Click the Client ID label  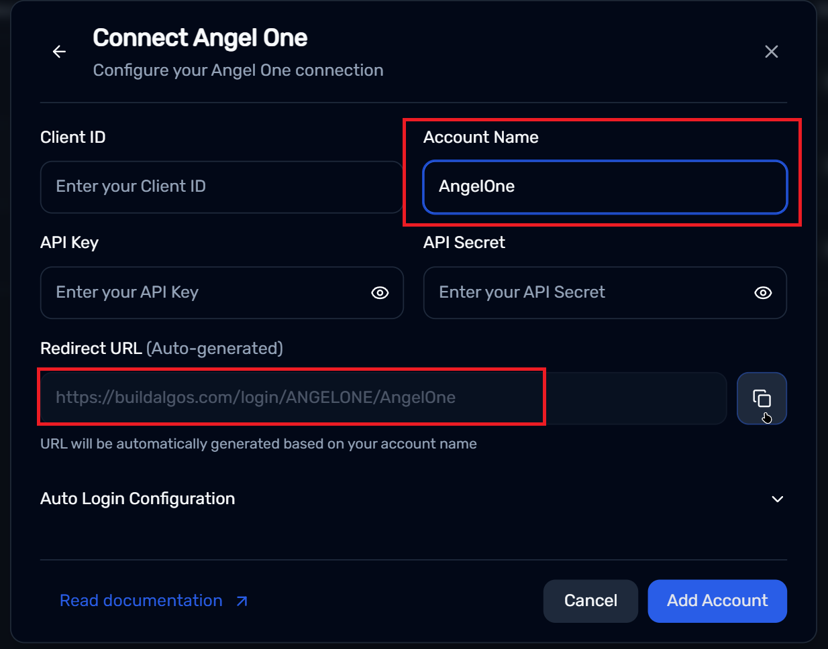72,137
